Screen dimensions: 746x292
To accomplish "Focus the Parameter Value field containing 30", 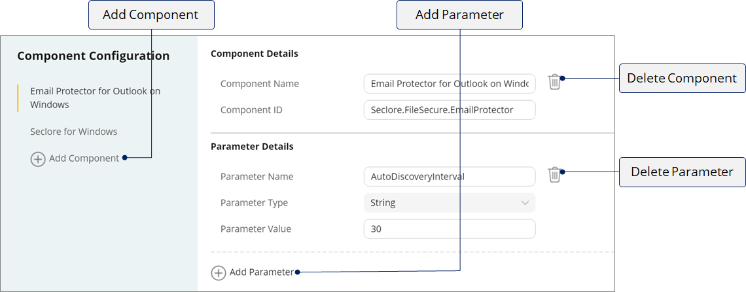I will pyautogui.click(x=450, y=229).
